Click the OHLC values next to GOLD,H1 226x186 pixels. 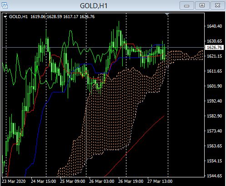(x=63, y=17)
